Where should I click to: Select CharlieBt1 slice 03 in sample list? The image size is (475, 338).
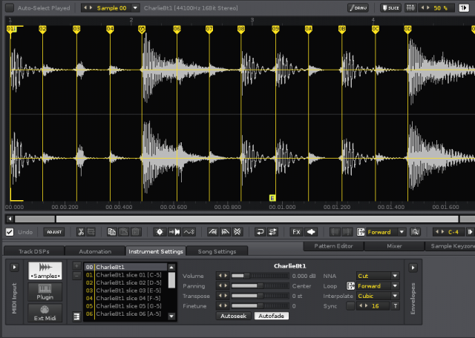tap(128, 291)
